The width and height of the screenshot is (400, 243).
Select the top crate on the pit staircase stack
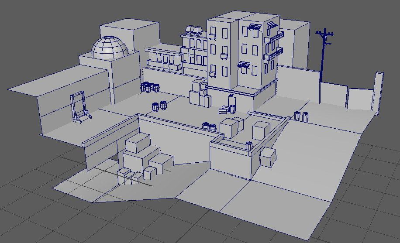[x=138, y=143]
